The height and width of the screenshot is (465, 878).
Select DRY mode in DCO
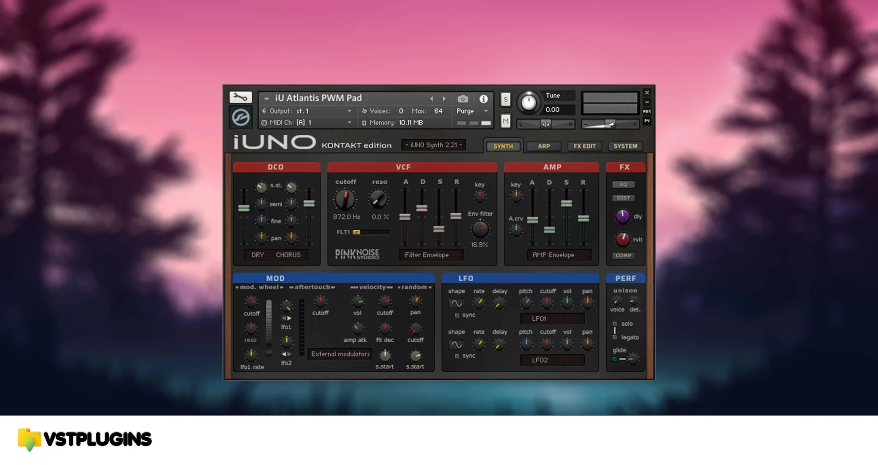click(x=258, y=255)
